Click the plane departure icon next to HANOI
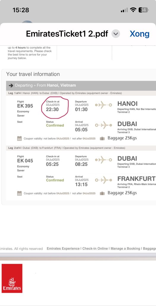 tap(103, 105)
